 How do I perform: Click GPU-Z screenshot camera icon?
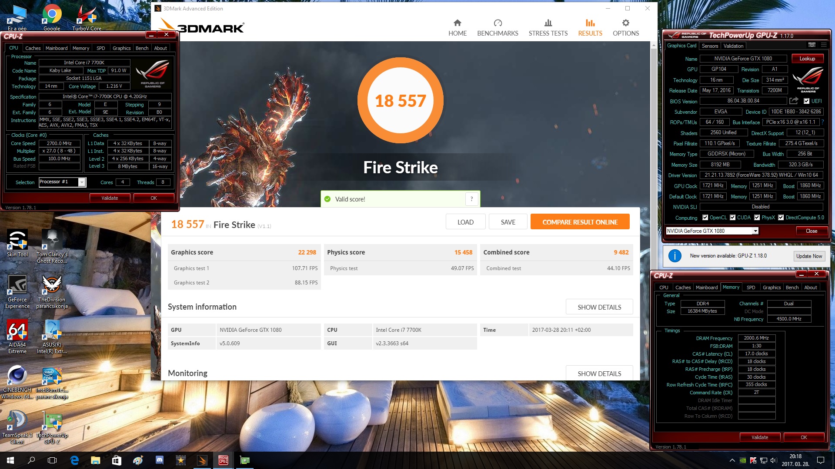(x=812, y=45)
